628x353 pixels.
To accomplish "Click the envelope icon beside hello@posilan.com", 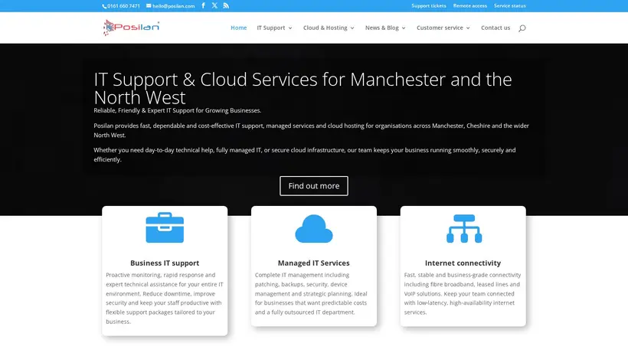I will [149, 5].
